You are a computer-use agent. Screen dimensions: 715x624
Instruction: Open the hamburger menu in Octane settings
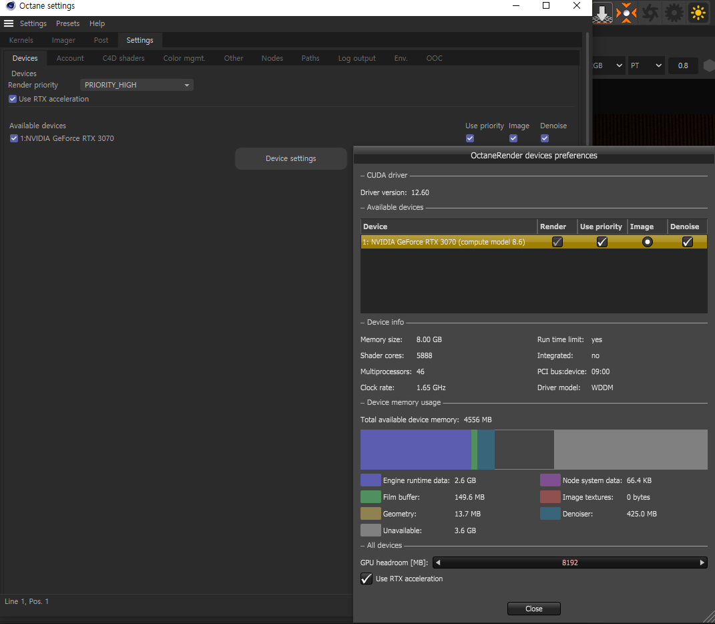[9, 23]
